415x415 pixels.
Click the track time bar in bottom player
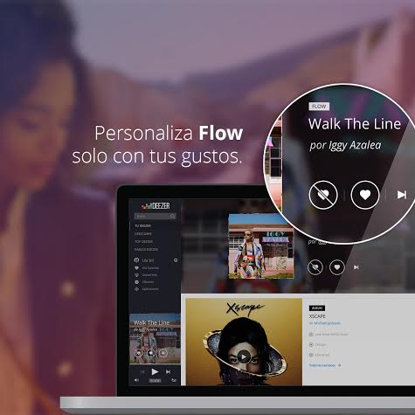[x=155, y=381]
